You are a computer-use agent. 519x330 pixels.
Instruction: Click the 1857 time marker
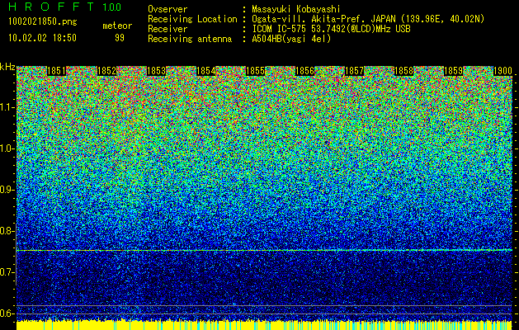pyautogui.click(x=354, y=71)
